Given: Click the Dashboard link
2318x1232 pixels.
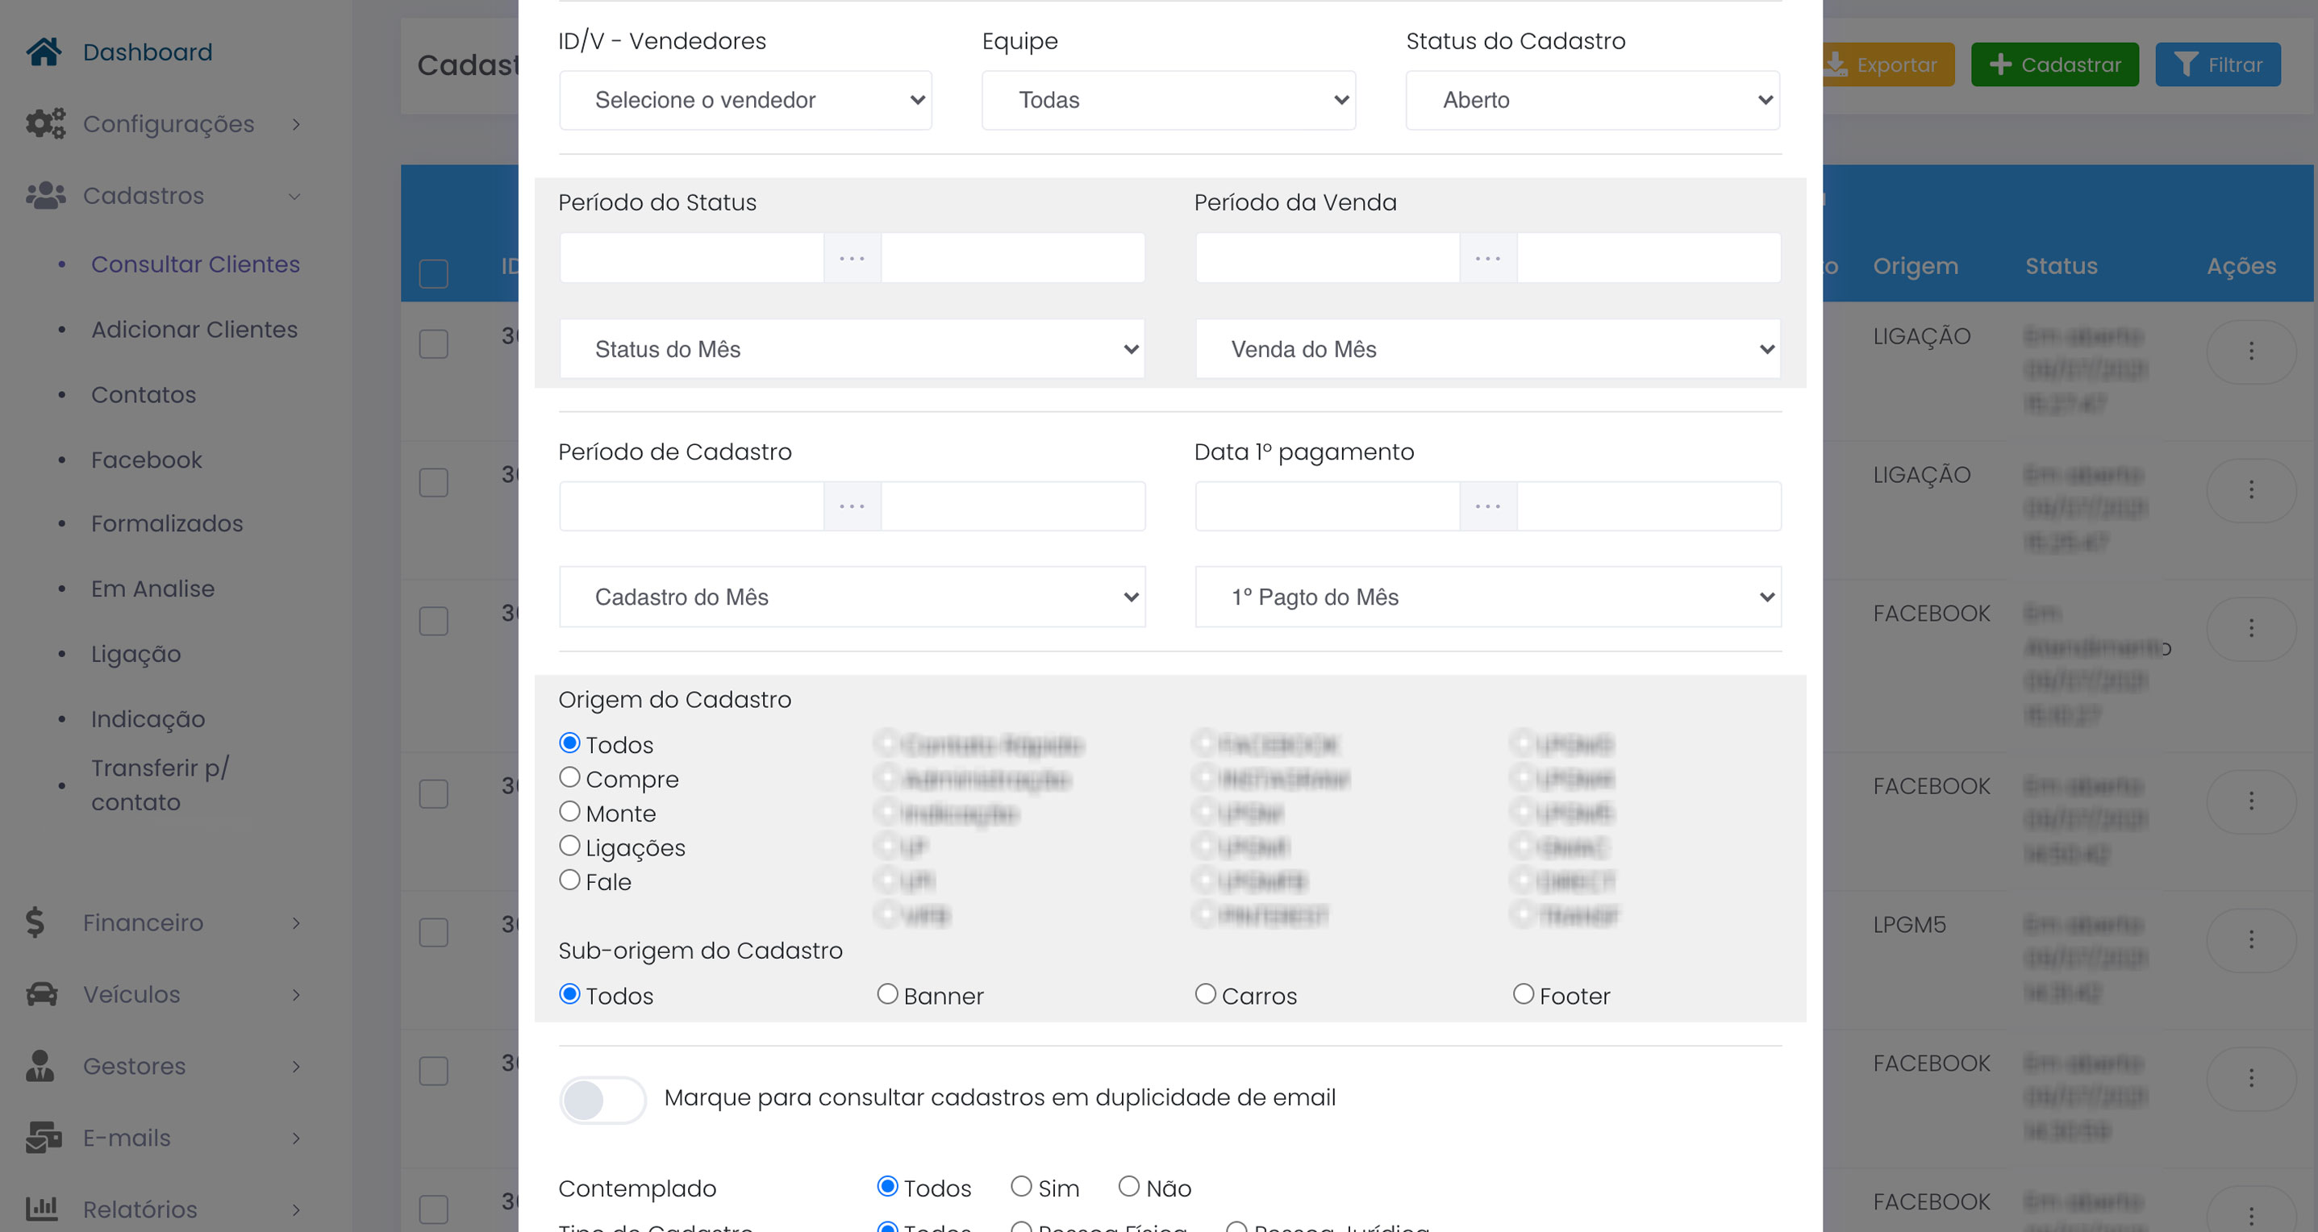Looking at the screenshot, I should pos(148,52).
